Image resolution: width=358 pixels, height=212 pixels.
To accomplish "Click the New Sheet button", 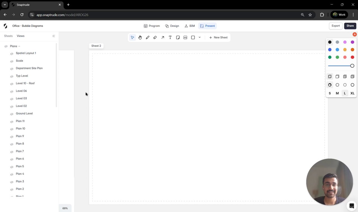I will point(218,37).
